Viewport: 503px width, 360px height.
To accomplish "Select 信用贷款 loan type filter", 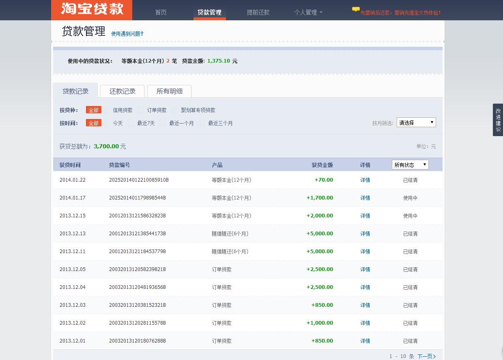I will click(123, 110).
